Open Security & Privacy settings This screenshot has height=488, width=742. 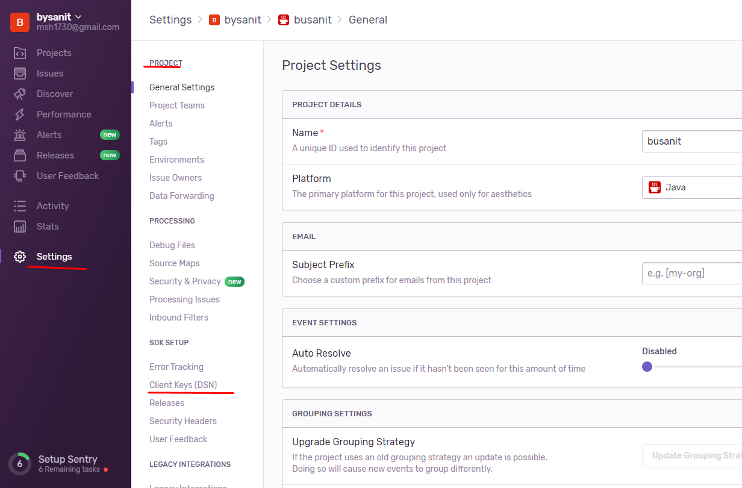point(185,281)
